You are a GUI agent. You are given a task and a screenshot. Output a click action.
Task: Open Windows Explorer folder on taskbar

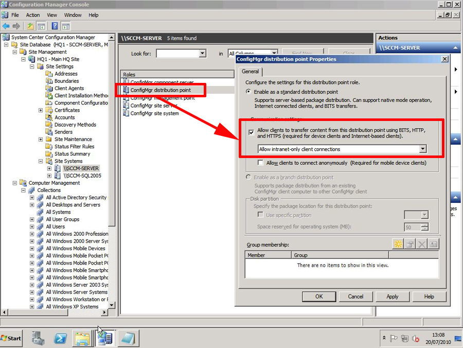click(82, 339)
